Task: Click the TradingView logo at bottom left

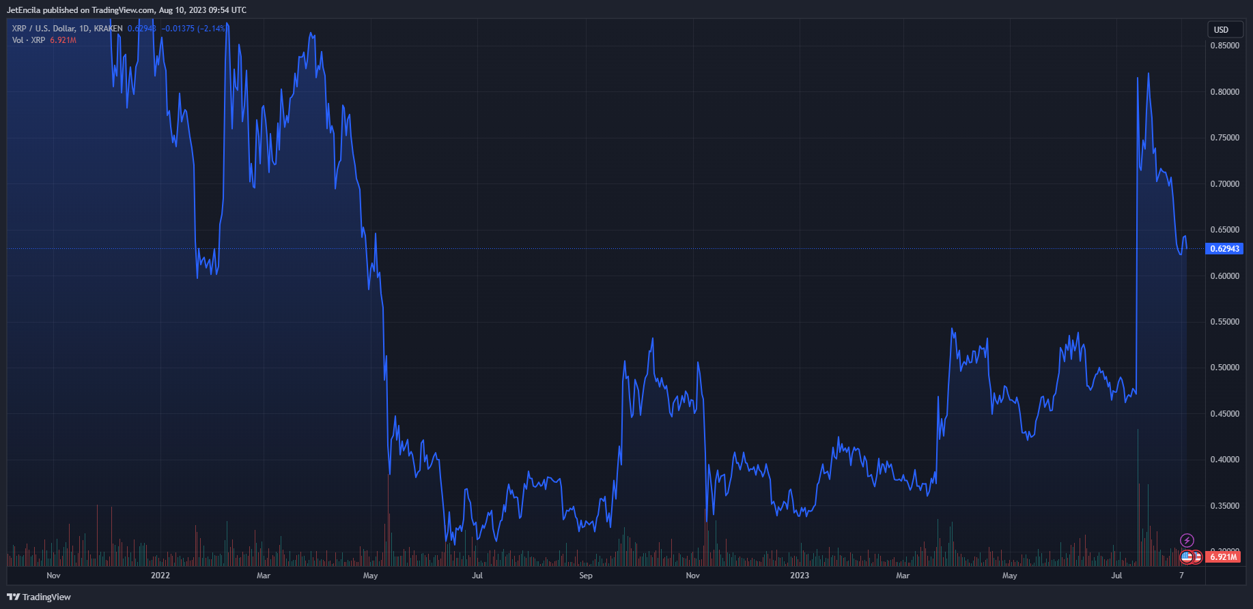Action: (x=39, y=597)
